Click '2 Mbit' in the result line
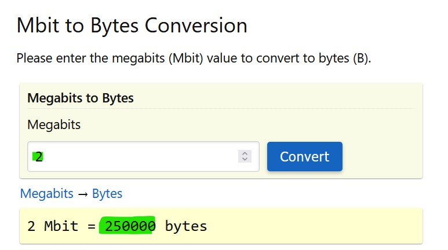The image size is (448, 250). click(52, 226)
